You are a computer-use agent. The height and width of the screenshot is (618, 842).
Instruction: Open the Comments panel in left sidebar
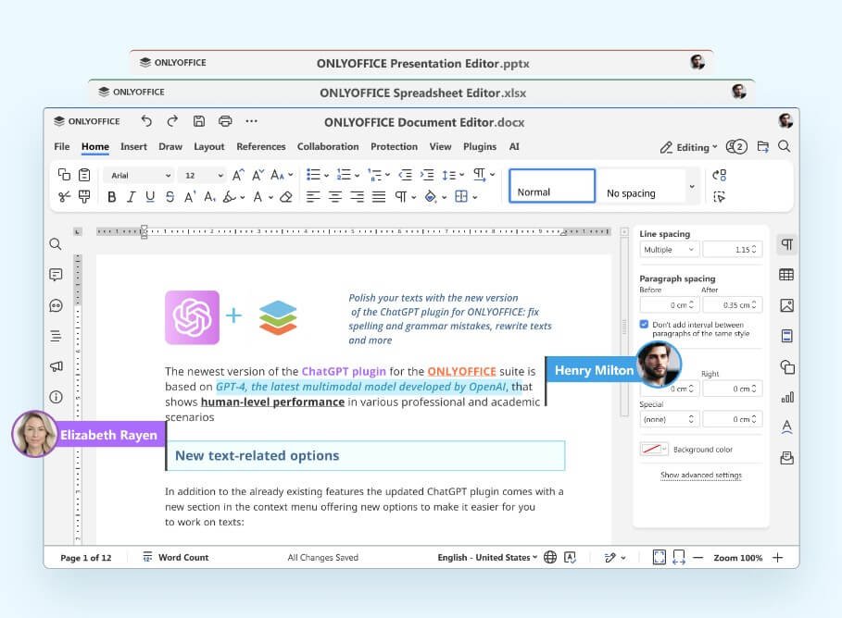click(x=56, y=275)
